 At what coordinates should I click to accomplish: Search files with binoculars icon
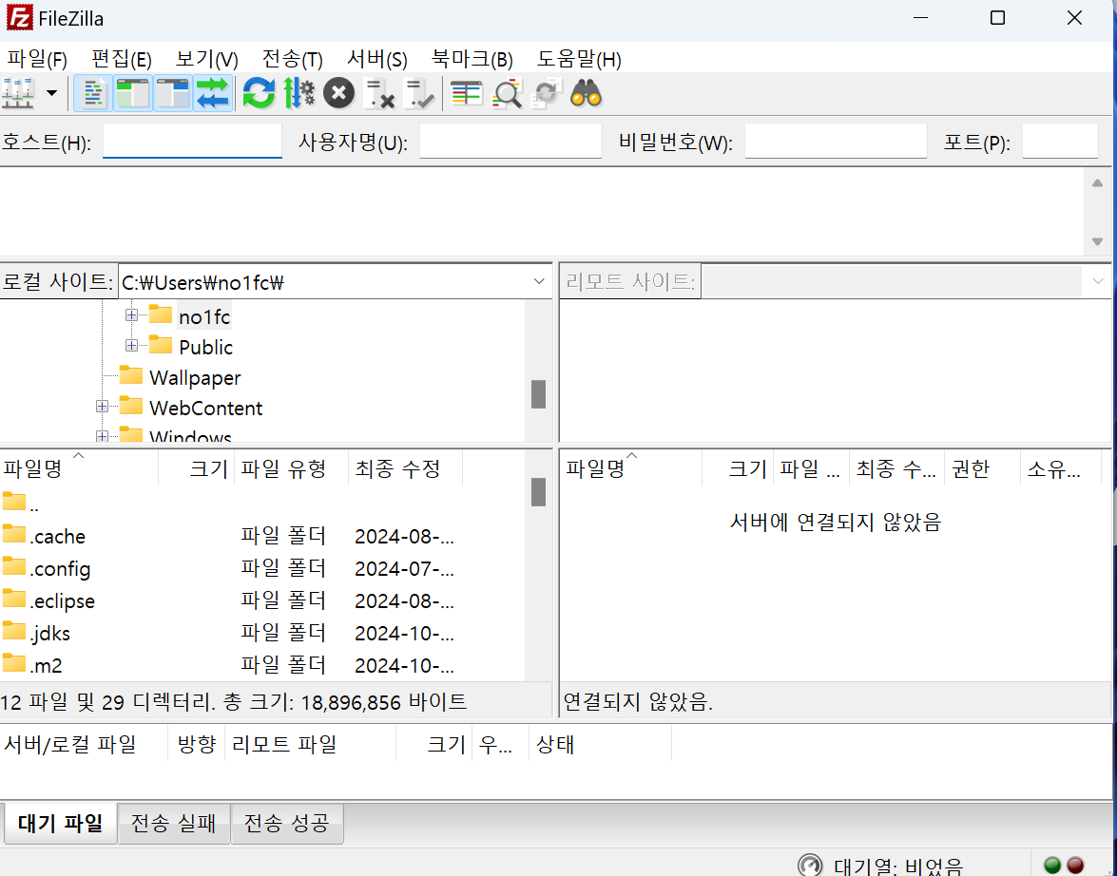(587, 93)
